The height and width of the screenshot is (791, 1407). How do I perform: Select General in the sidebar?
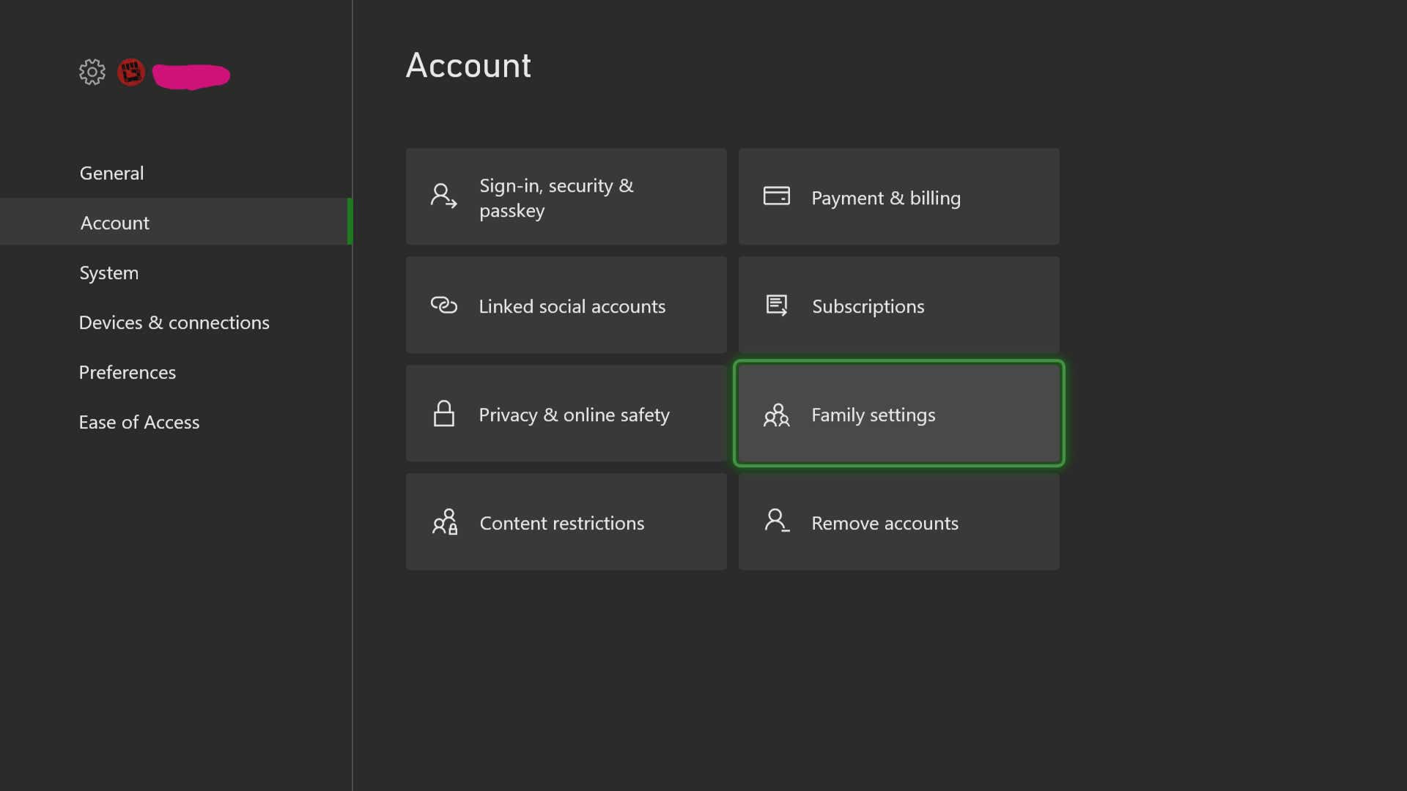(x=111, y=173)
